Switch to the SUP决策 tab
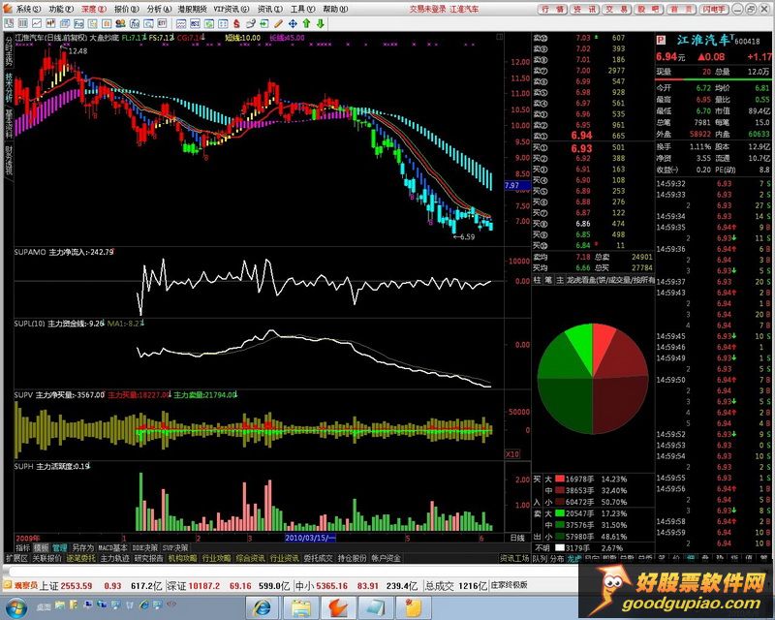 [175, 547]
